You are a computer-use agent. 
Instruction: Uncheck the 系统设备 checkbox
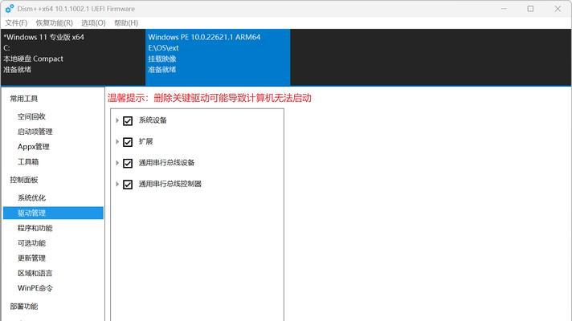point(128,120)
